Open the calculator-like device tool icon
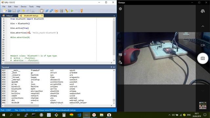This screenshot has width=210, height=118. coord(61,11)
